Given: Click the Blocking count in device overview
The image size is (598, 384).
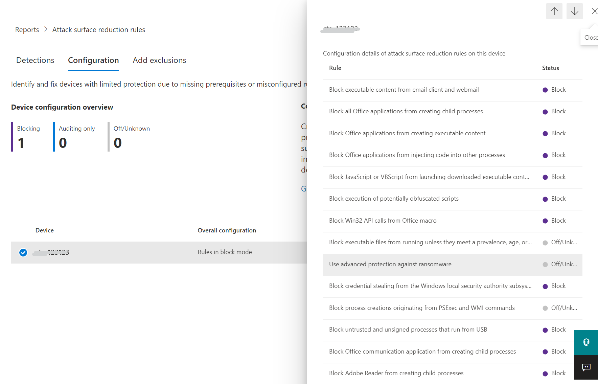Looking at the screenshot, I should (21, 142).
